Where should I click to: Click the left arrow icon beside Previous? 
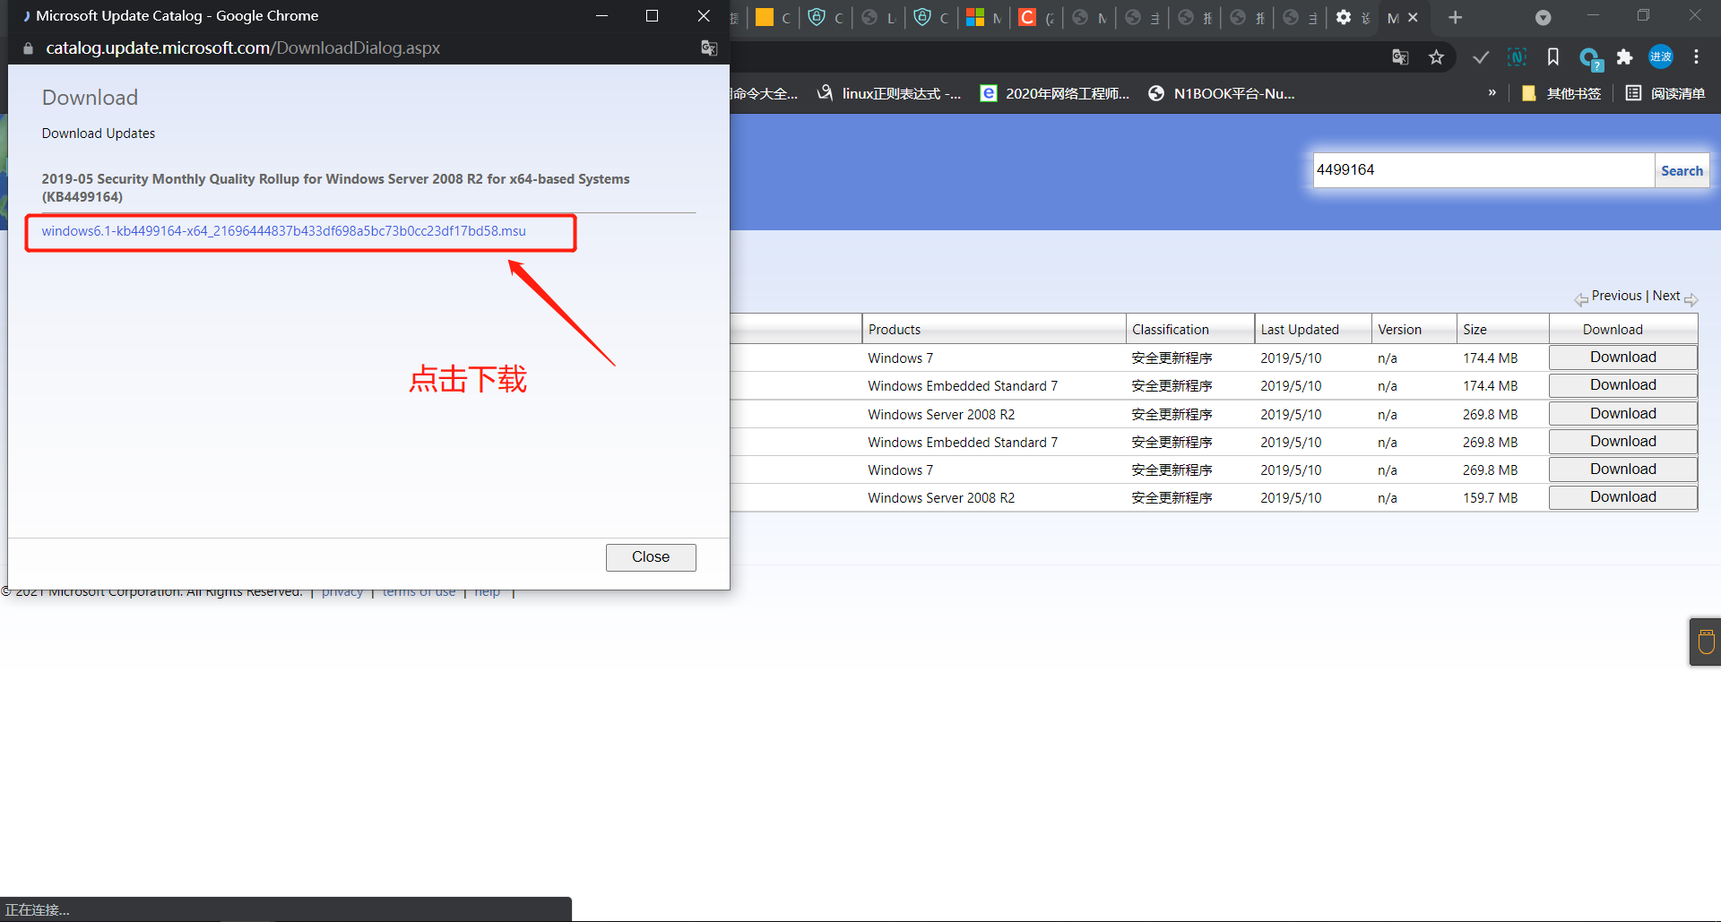(1581, 299)
